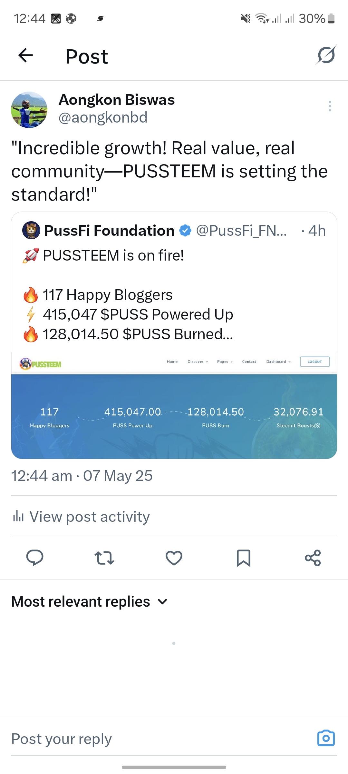Open the Grok icon at top right
Image resolution: width=348 pixels, height=774 pixels.
tap(326, 55)
